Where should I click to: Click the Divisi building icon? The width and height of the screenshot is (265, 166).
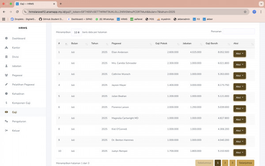coord(7,57)
